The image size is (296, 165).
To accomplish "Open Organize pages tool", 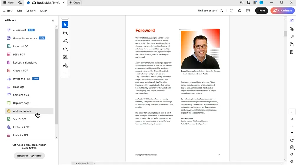I will pos(29,103).
